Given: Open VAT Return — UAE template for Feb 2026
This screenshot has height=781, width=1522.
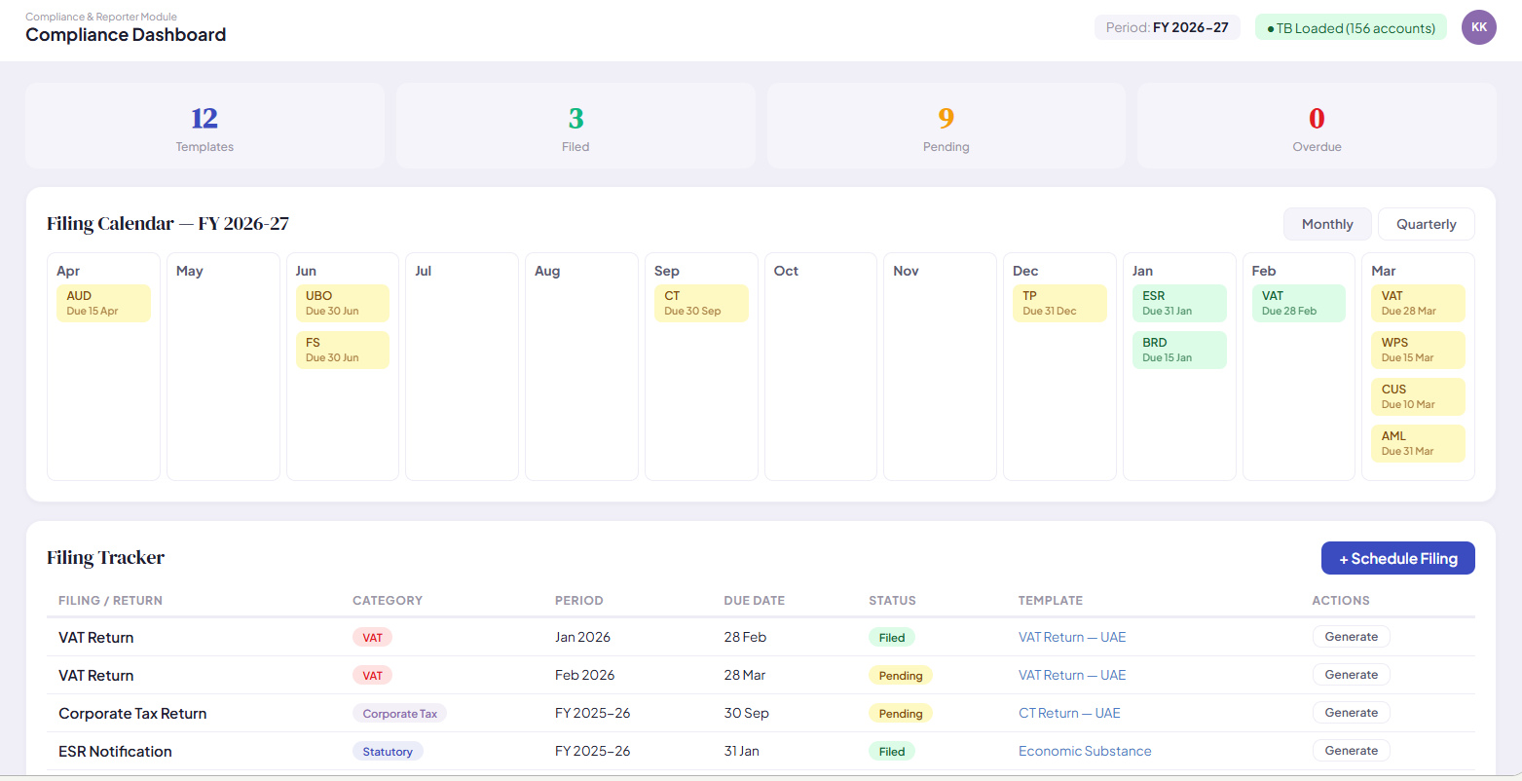Looking at the screenshot, I should point(1072,675).
